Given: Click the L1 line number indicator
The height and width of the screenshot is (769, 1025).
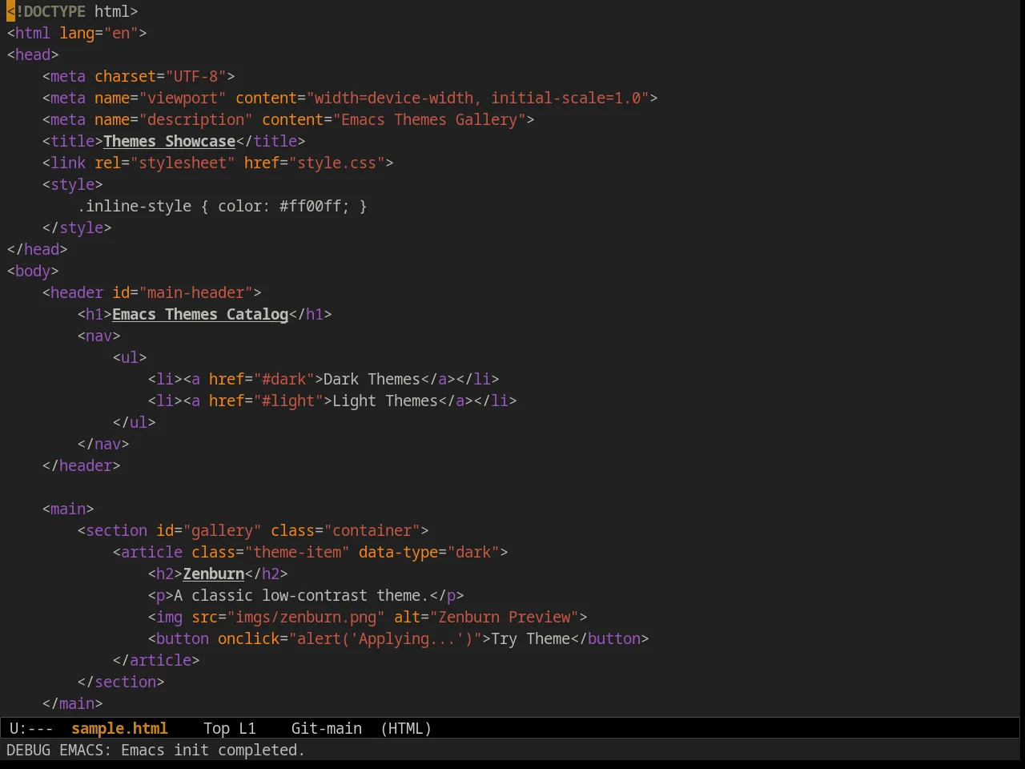Looking at the screenshot, I should [x=247, y=728].
